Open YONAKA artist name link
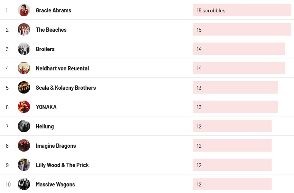Image resolution: width=294 pixels, height=193 pixels. 46,107
